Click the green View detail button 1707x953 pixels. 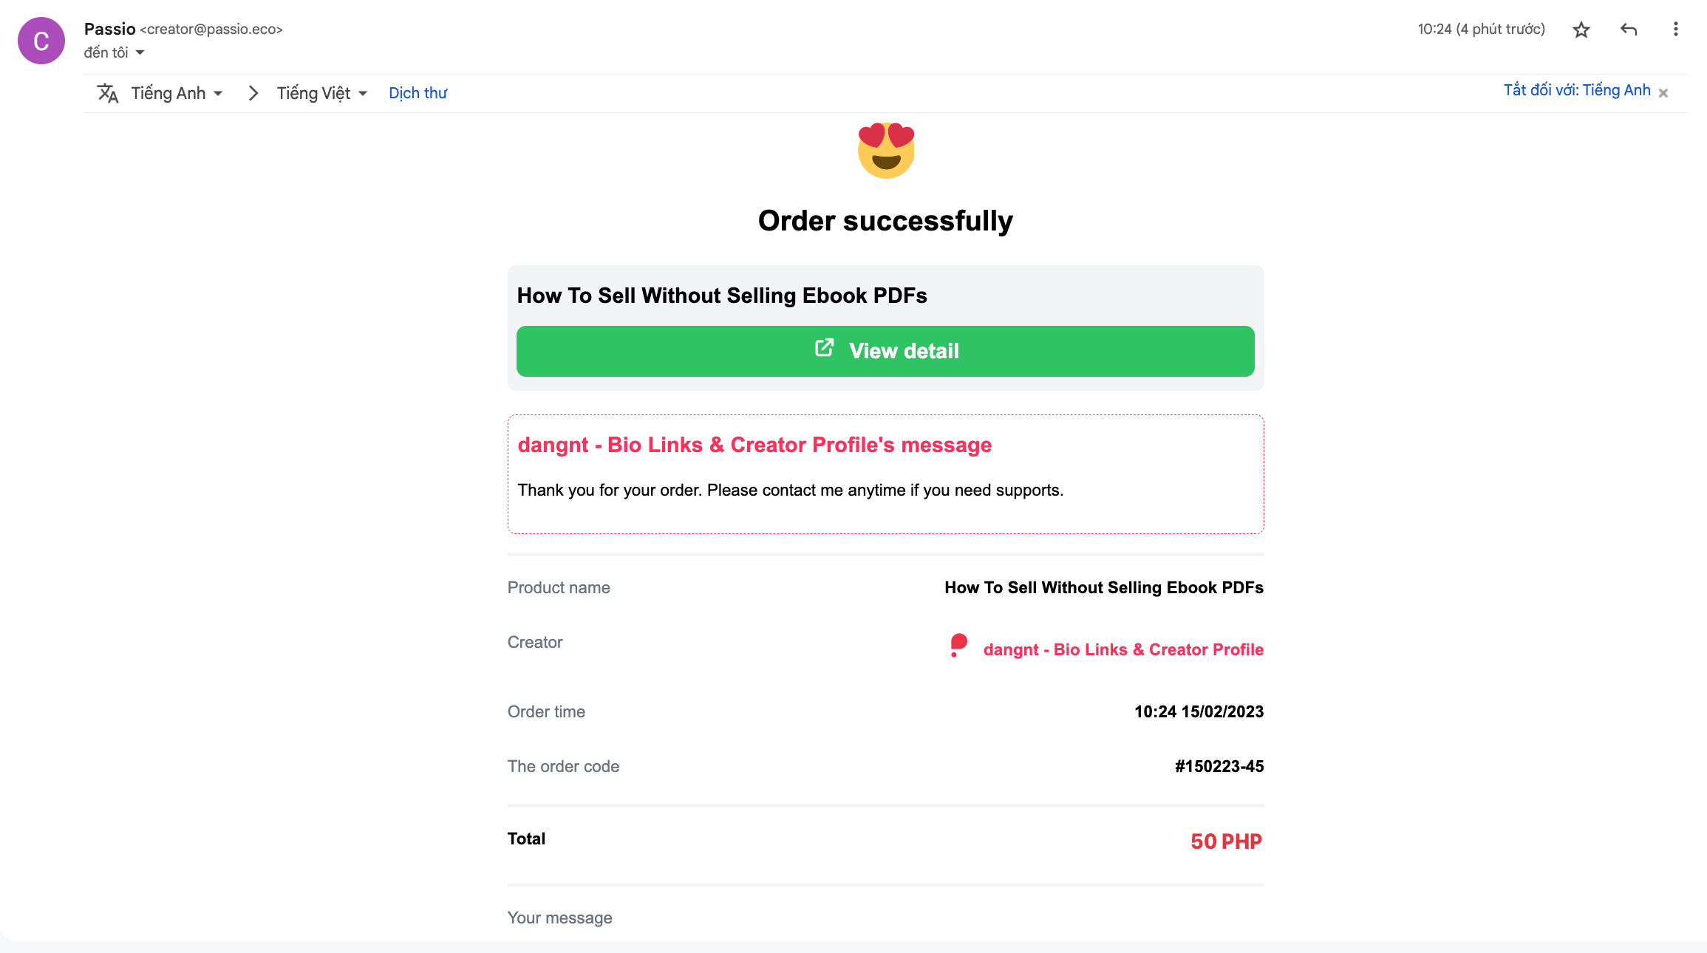885,351
